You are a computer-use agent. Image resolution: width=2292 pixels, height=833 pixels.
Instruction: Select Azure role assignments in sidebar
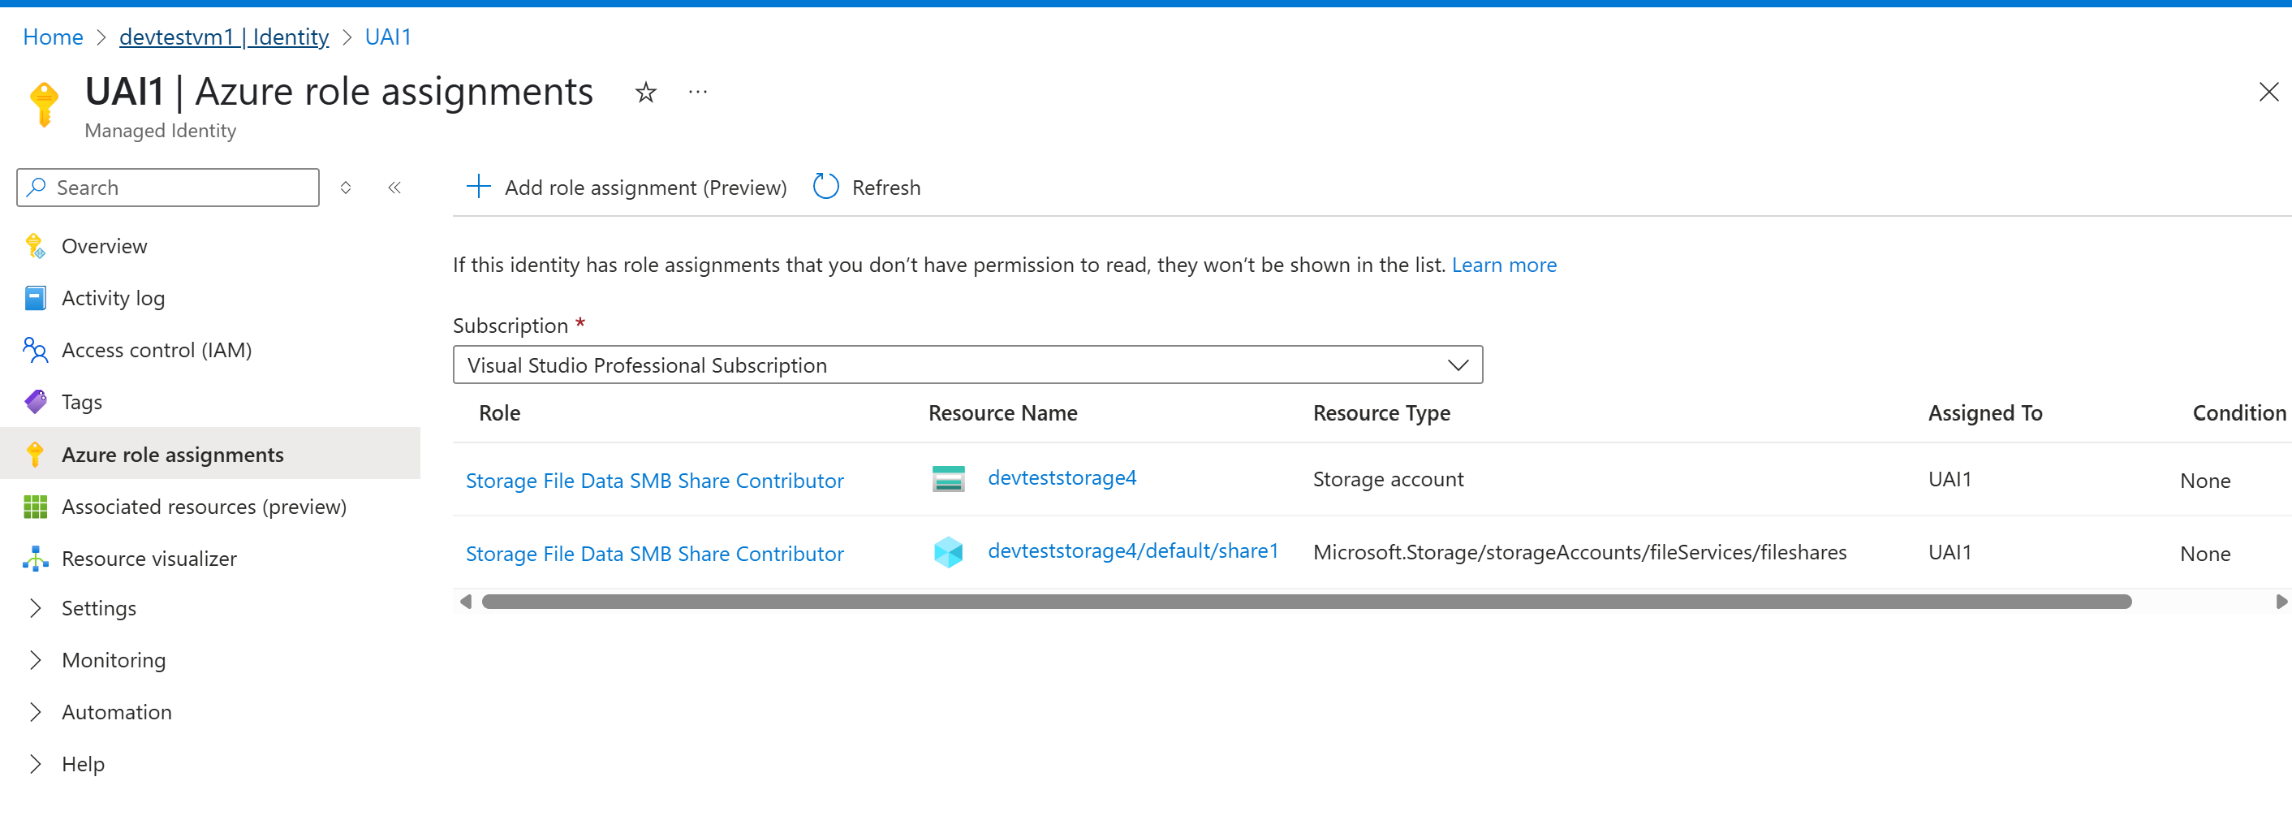tap(210, 454)
